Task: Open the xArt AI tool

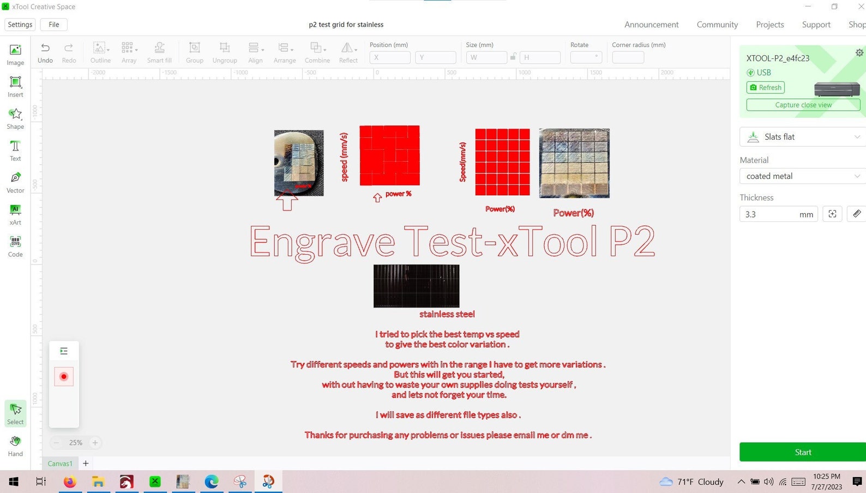Action: tap(15, 214)
